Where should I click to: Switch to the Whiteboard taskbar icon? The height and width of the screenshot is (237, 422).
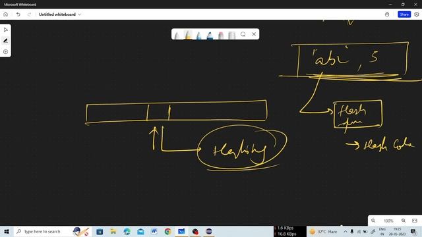point(181,231)
